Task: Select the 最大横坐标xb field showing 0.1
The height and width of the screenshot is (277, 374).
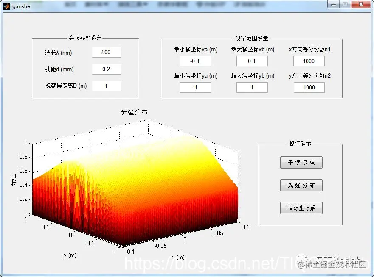Action: click(252, 61)
